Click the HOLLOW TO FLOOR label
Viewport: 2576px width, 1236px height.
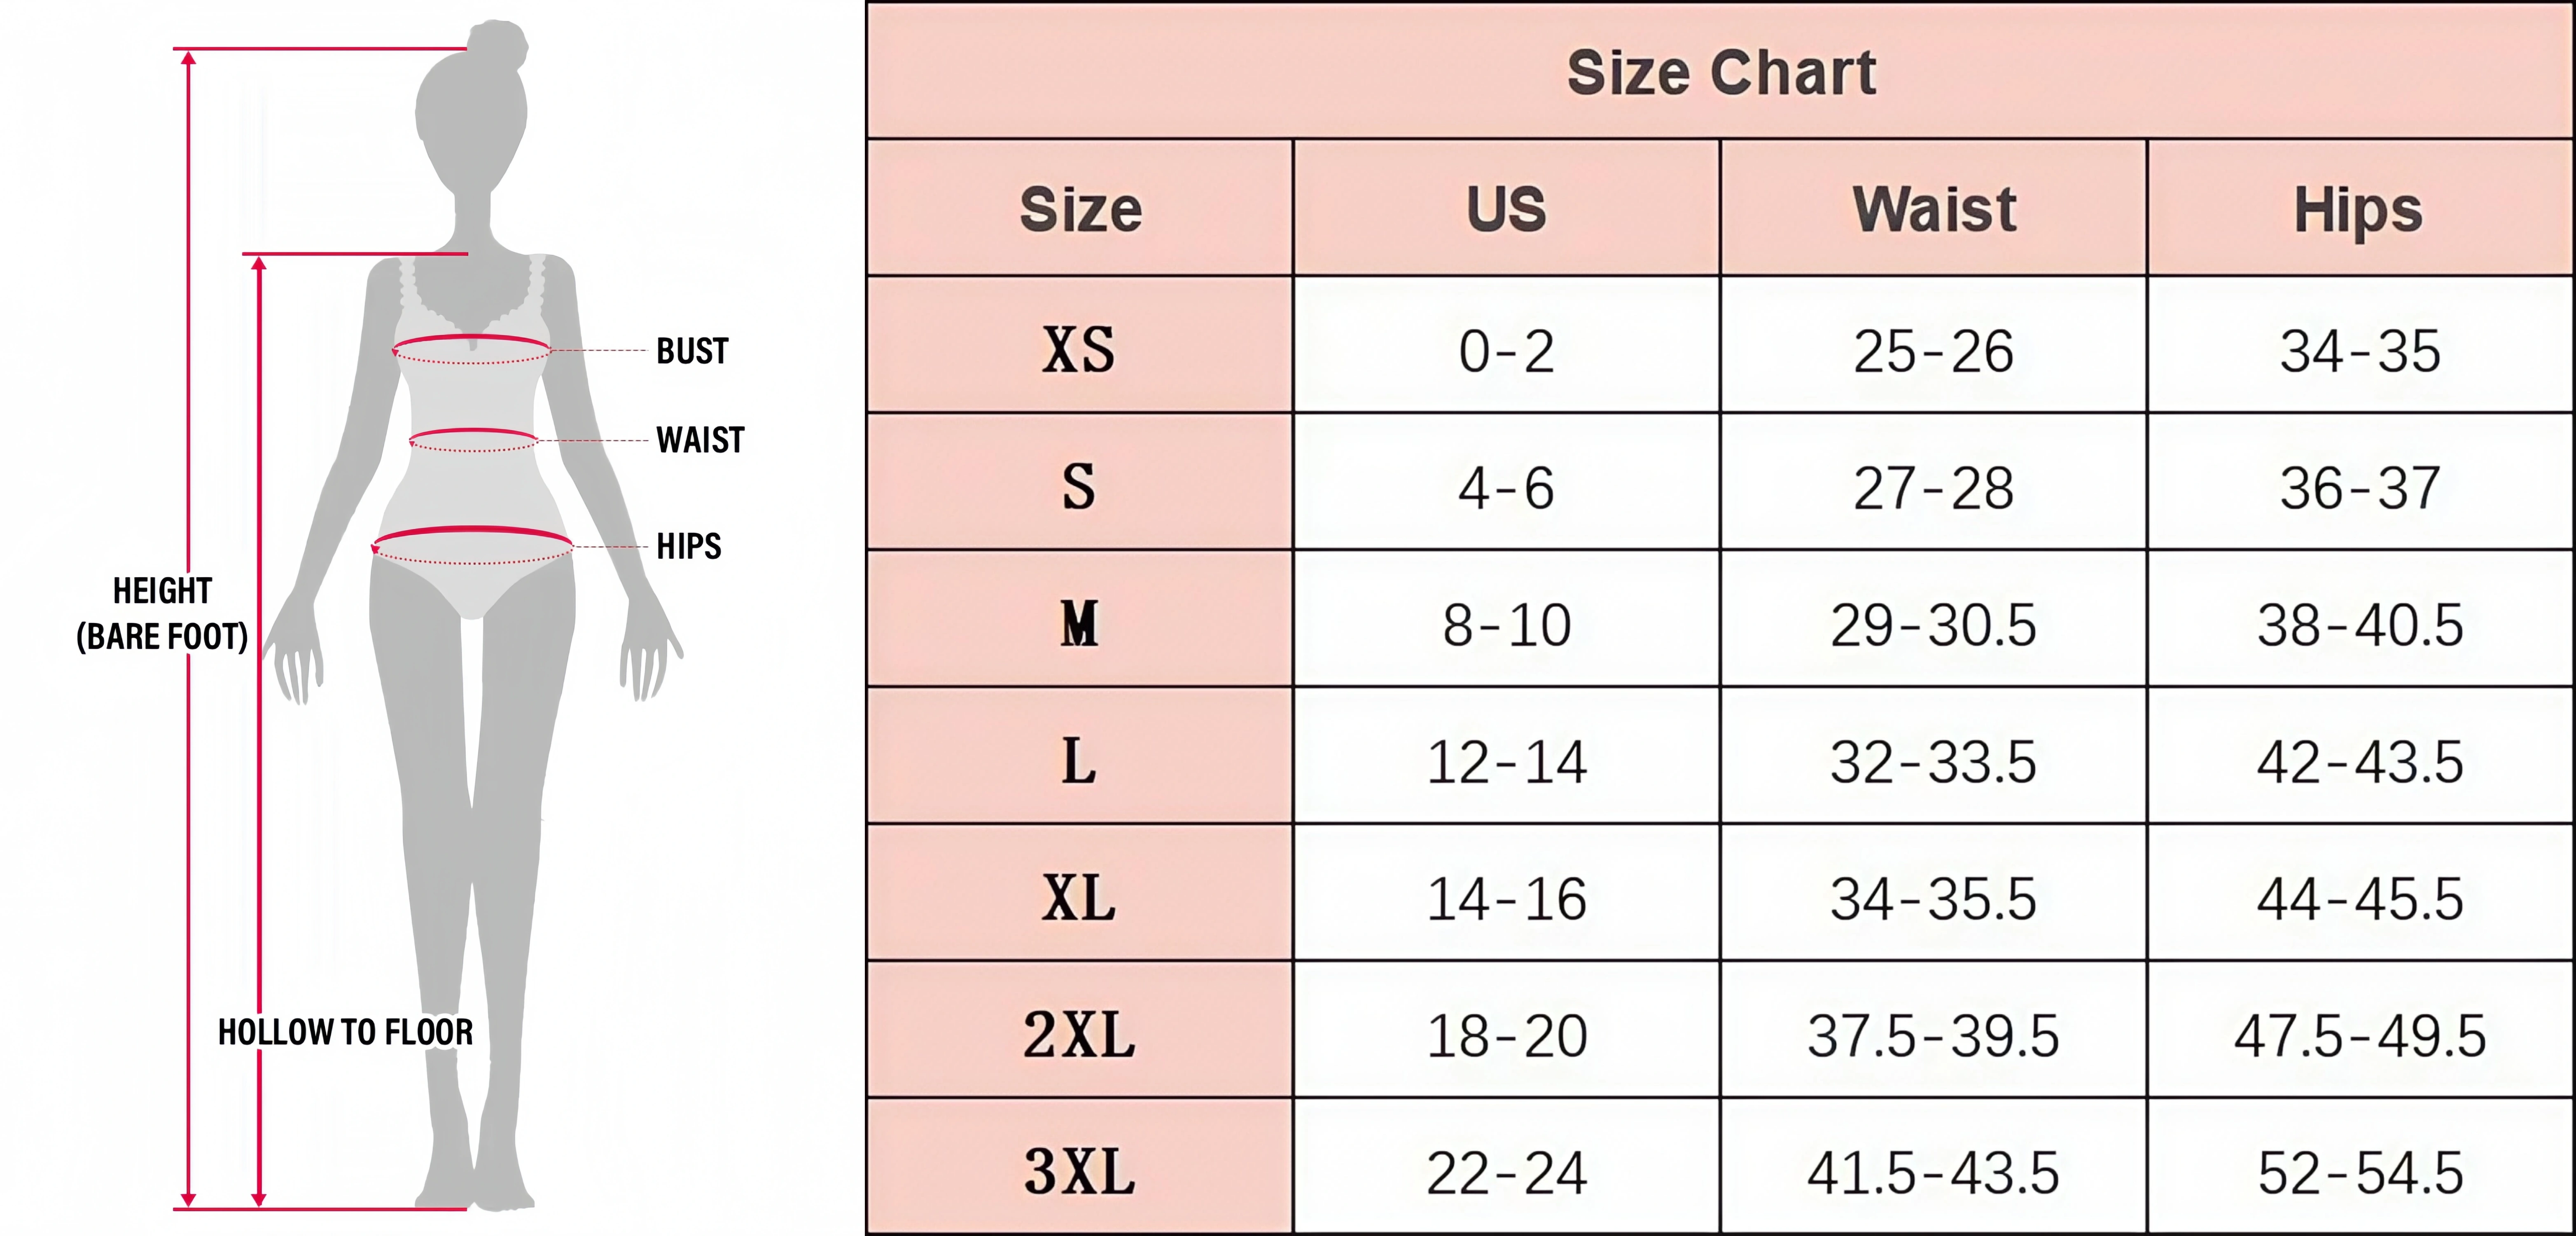(x=345, y=1032)
